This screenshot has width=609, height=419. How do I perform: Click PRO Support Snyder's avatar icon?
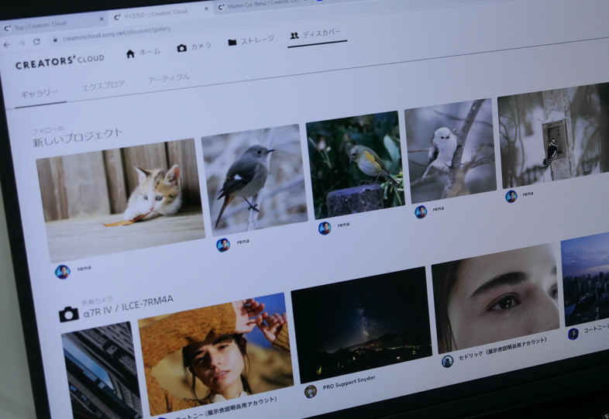[x=310, y=391]
